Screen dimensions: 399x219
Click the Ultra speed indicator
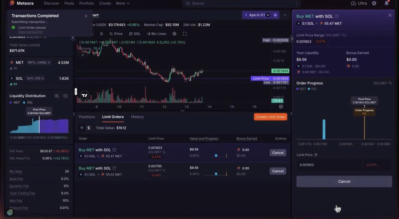[x=359, y=3]
